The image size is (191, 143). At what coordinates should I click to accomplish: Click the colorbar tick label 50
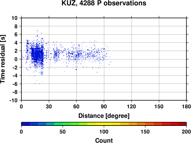pos(63,132)
